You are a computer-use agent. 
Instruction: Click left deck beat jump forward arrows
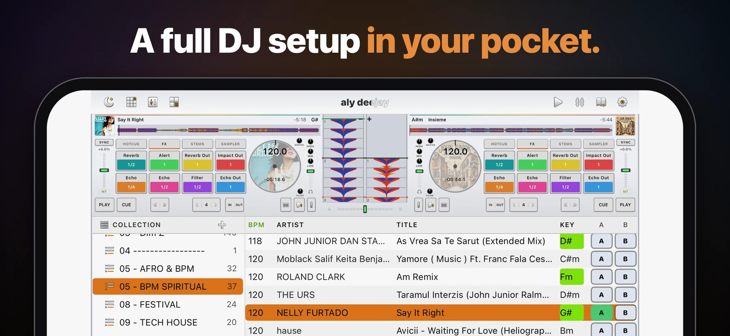(164, 205)
